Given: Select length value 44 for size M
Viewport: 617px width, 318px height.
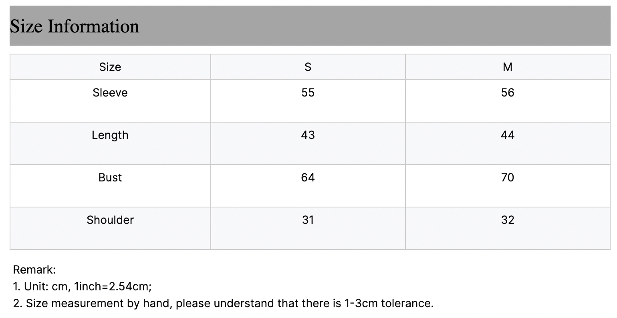Looking at the screenshot, I should pos(507,135).
